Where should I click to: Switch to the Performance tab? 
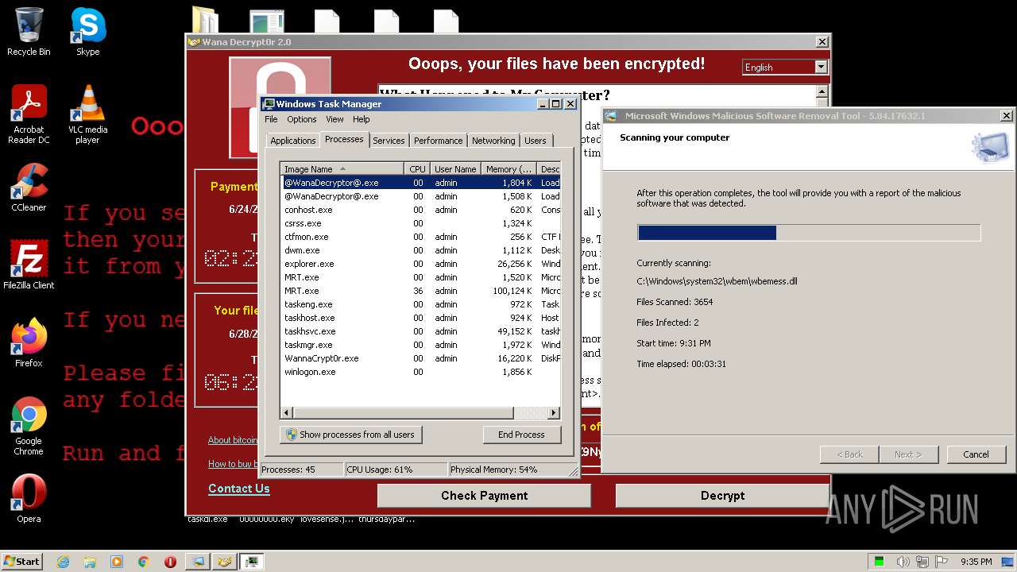[x=438, y=141]
